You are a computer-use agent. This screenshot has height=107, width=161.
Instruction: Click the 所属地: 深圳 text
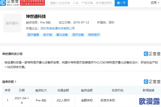click(x=106, y=22)
